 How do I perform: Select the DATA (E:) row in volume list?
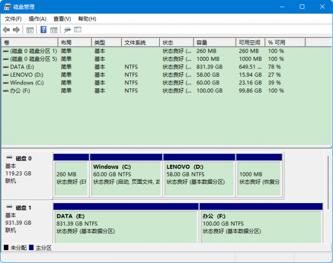pyautogui.click(x=167, y=67)
